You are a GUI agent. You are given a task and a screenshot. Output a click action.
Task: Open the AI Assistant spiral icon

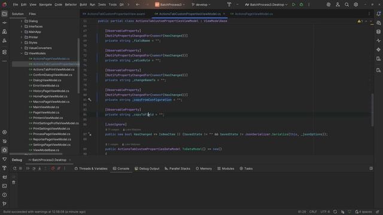tap(329, 5)
